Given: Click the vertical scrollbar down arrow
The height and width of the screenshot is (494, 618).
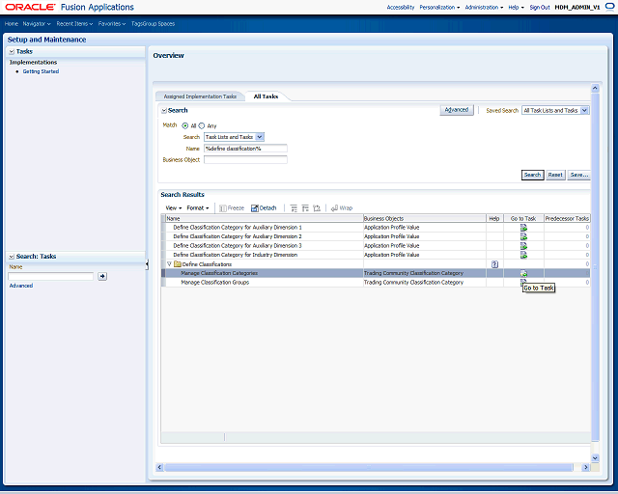Looking at the screenshot, I should pos(595,458).
